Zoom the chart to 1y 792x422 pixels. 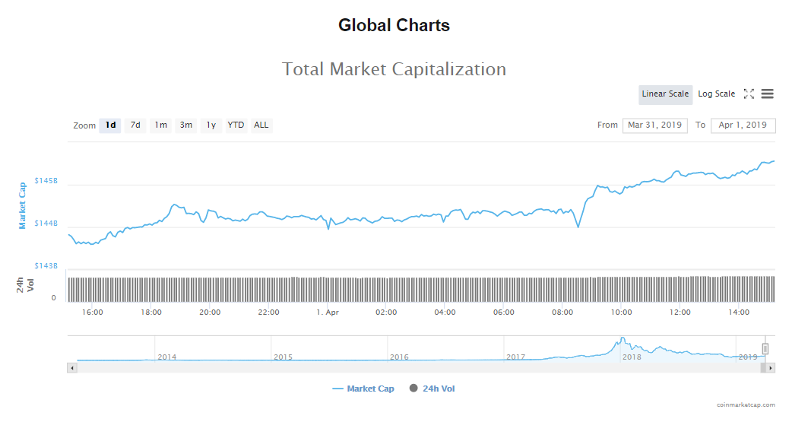[x=211, y=125]
